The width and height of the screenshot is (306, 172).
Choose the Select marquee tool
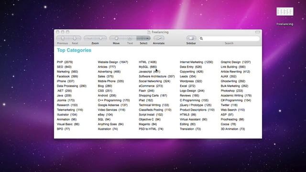143,38
